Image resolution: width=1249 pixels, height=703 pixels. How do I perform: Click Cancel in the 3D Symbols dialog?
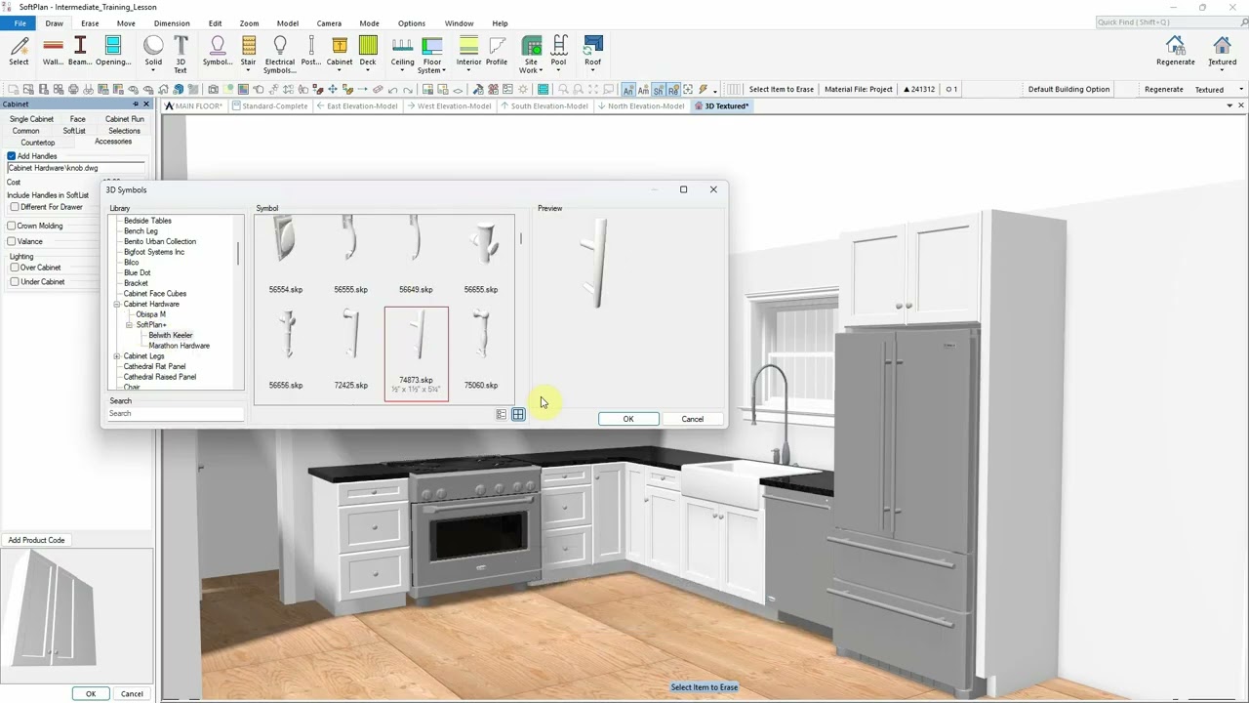(x=692, y=419)
